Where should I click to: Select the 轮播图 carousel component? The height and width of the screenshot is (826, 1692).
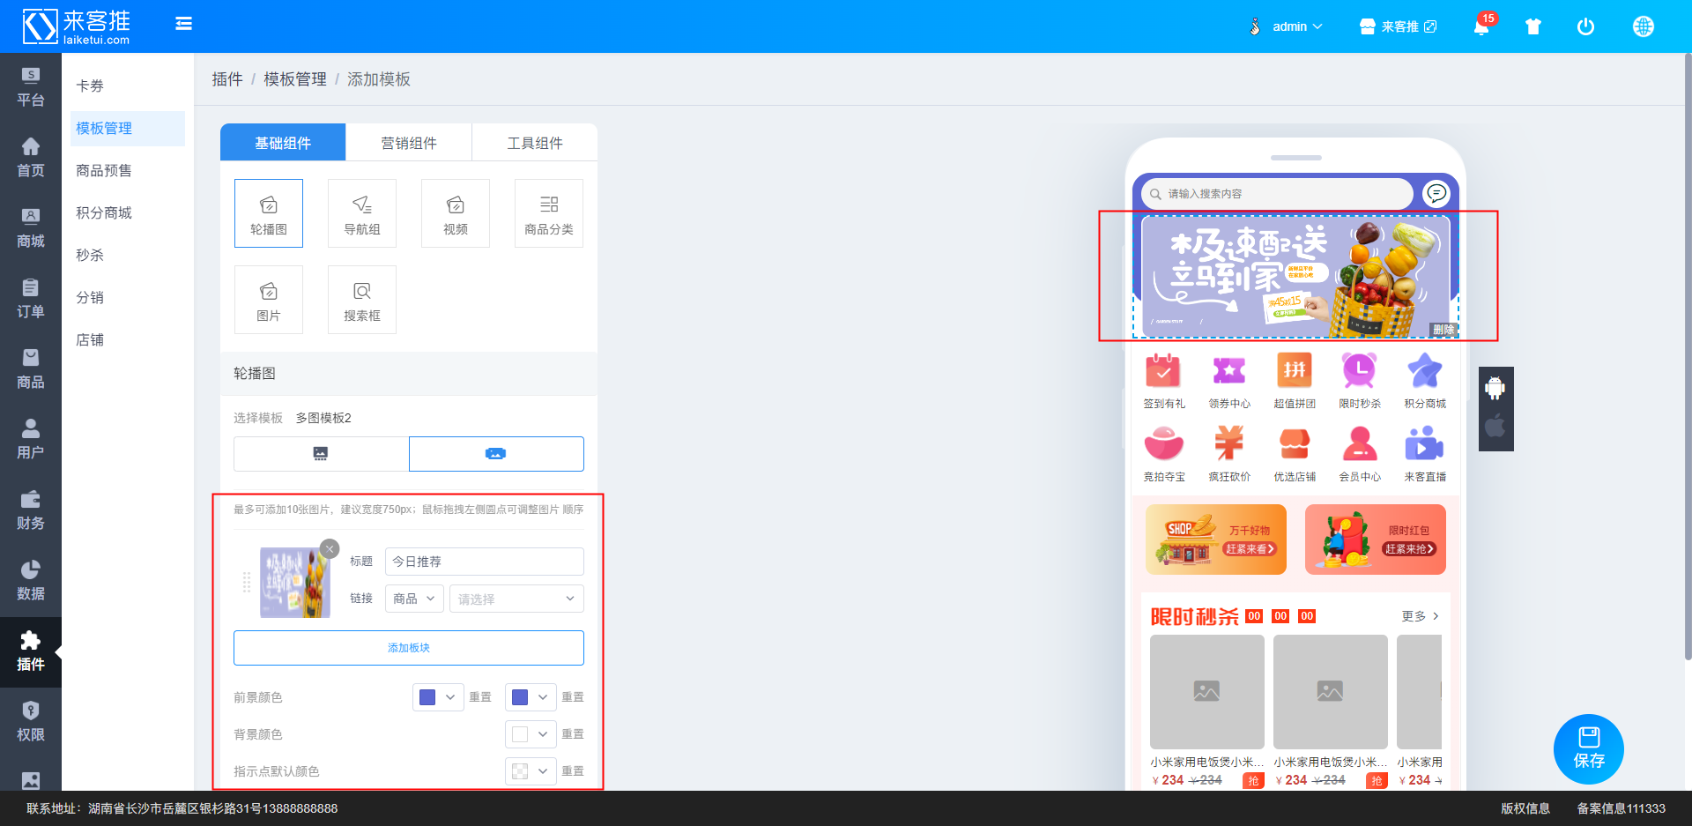[x=269, y=213]
